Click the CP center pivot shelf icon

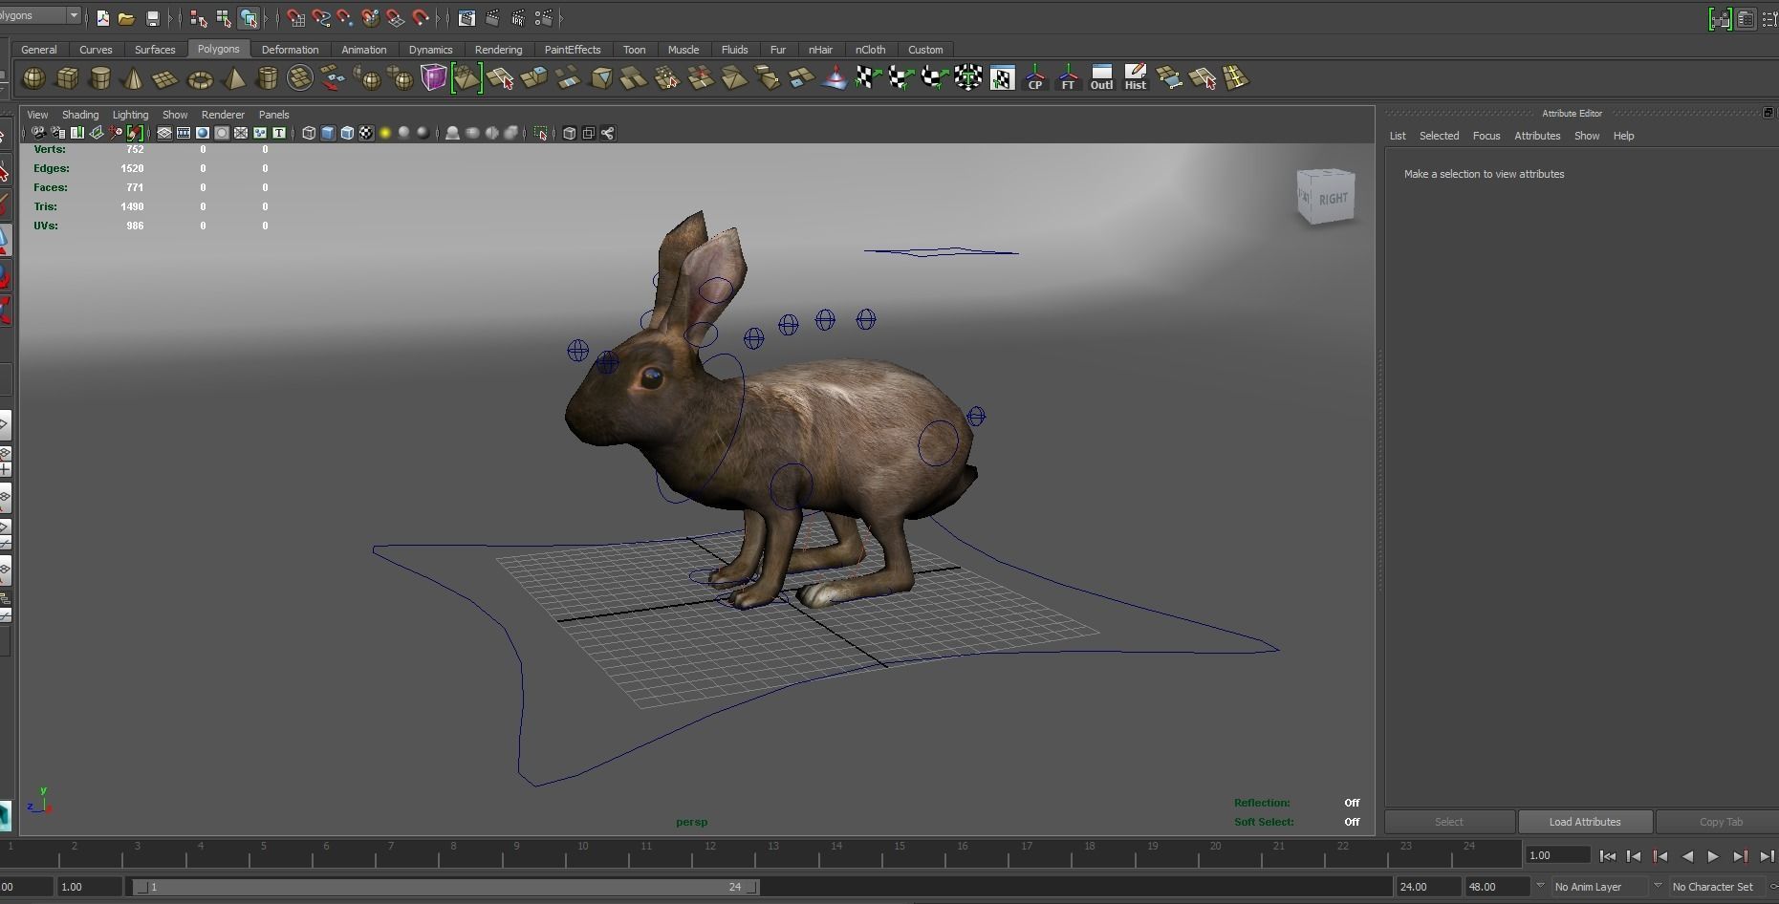1034,78
